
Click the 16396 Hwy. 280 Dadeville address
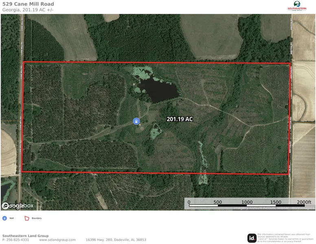coord(116,240)
